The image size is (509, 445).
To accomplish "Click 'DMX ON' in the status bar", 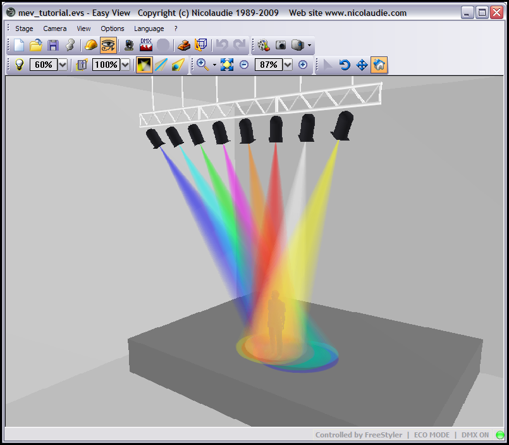I will [x=475, y=435].
